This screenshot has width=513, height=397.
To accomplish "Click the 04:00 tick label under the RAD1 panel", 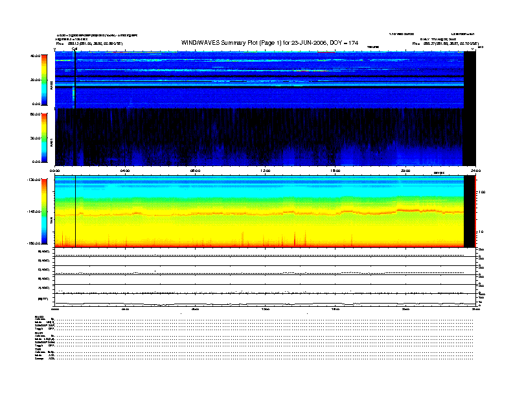I will [x=125, y=171].
